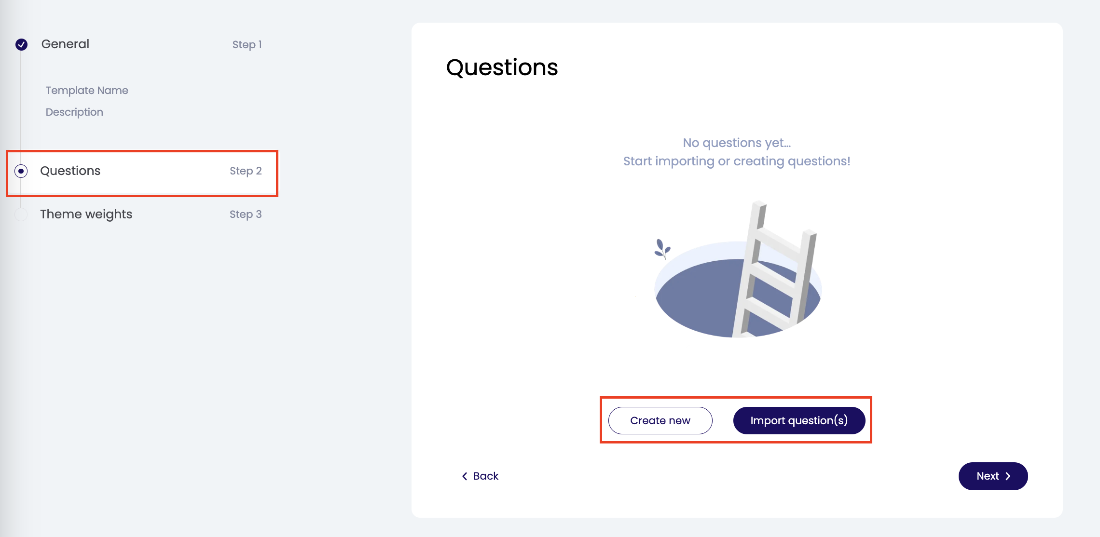Click the small plant sprig icon
Image resolution: width=1100 pixels, height=537 pixels.
pyautogui.click(x=662, y=249)
